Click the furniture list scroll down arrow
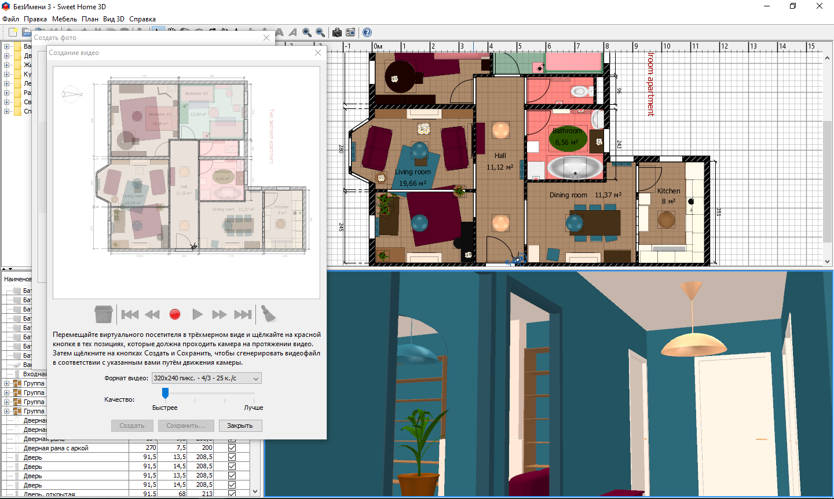Image resolution: width=834 pixels, height=499 pixels. 255,491
